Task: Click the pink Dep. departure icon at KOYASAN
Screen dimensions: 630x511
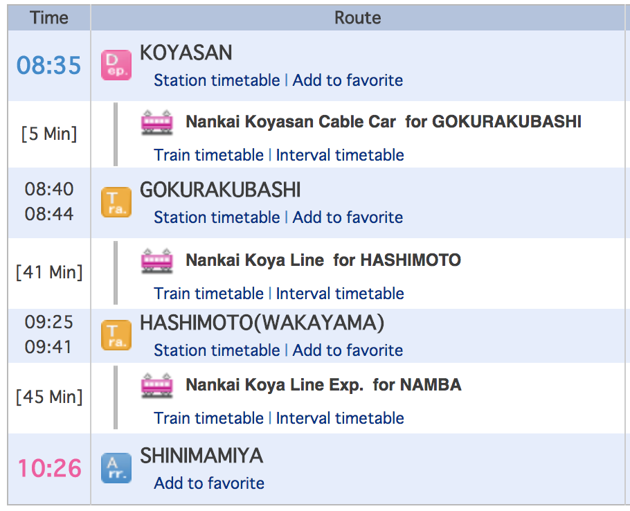Action: click(x=116, y=65)
